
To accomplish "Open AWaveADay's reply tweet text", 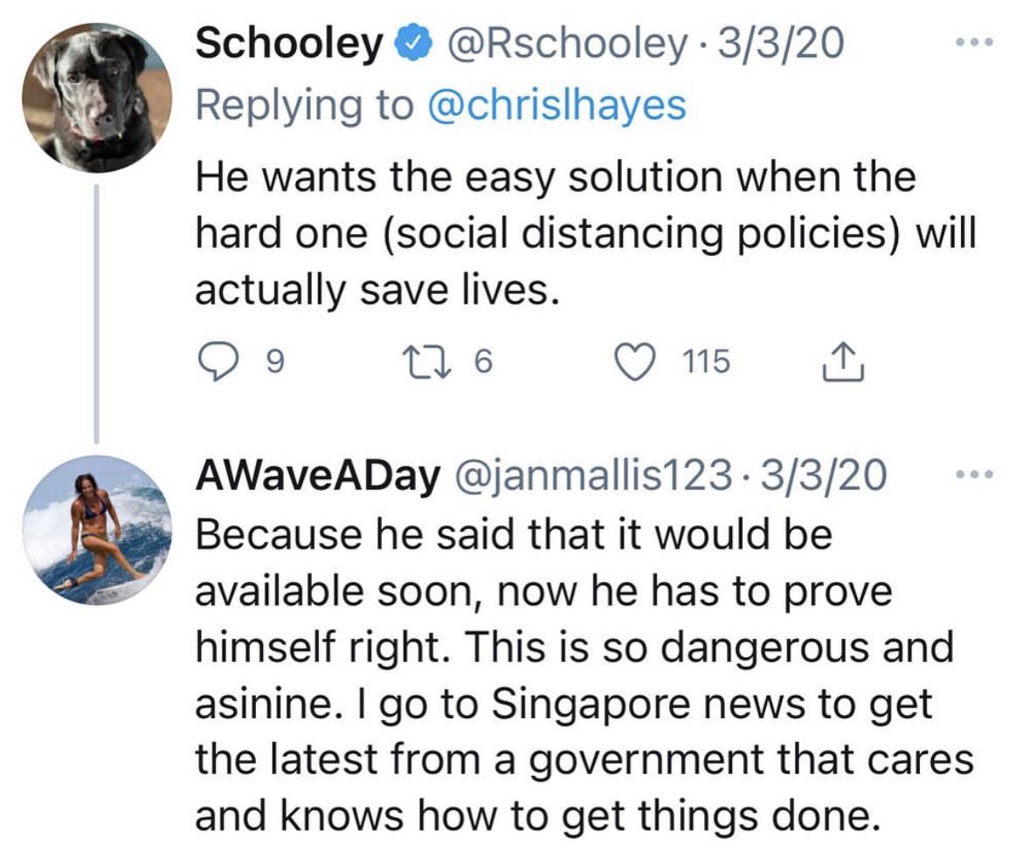I will click(584, 675).
